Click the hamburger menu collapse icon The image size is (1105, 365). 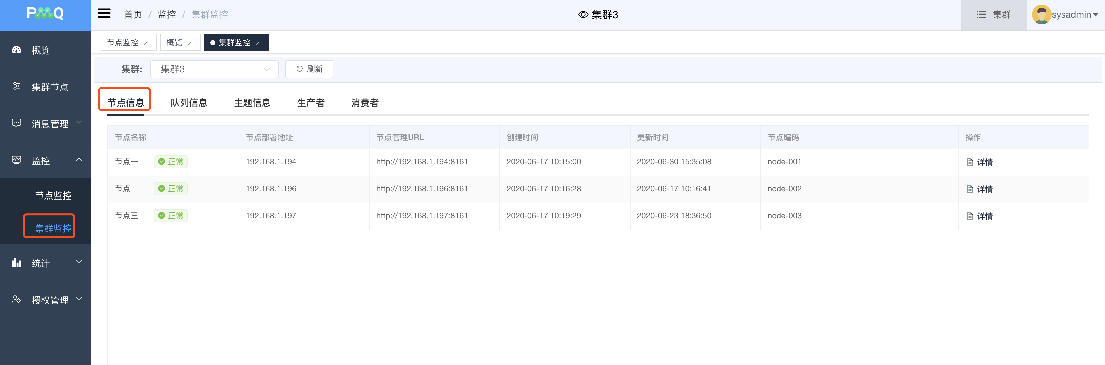[x=104, y=14]
